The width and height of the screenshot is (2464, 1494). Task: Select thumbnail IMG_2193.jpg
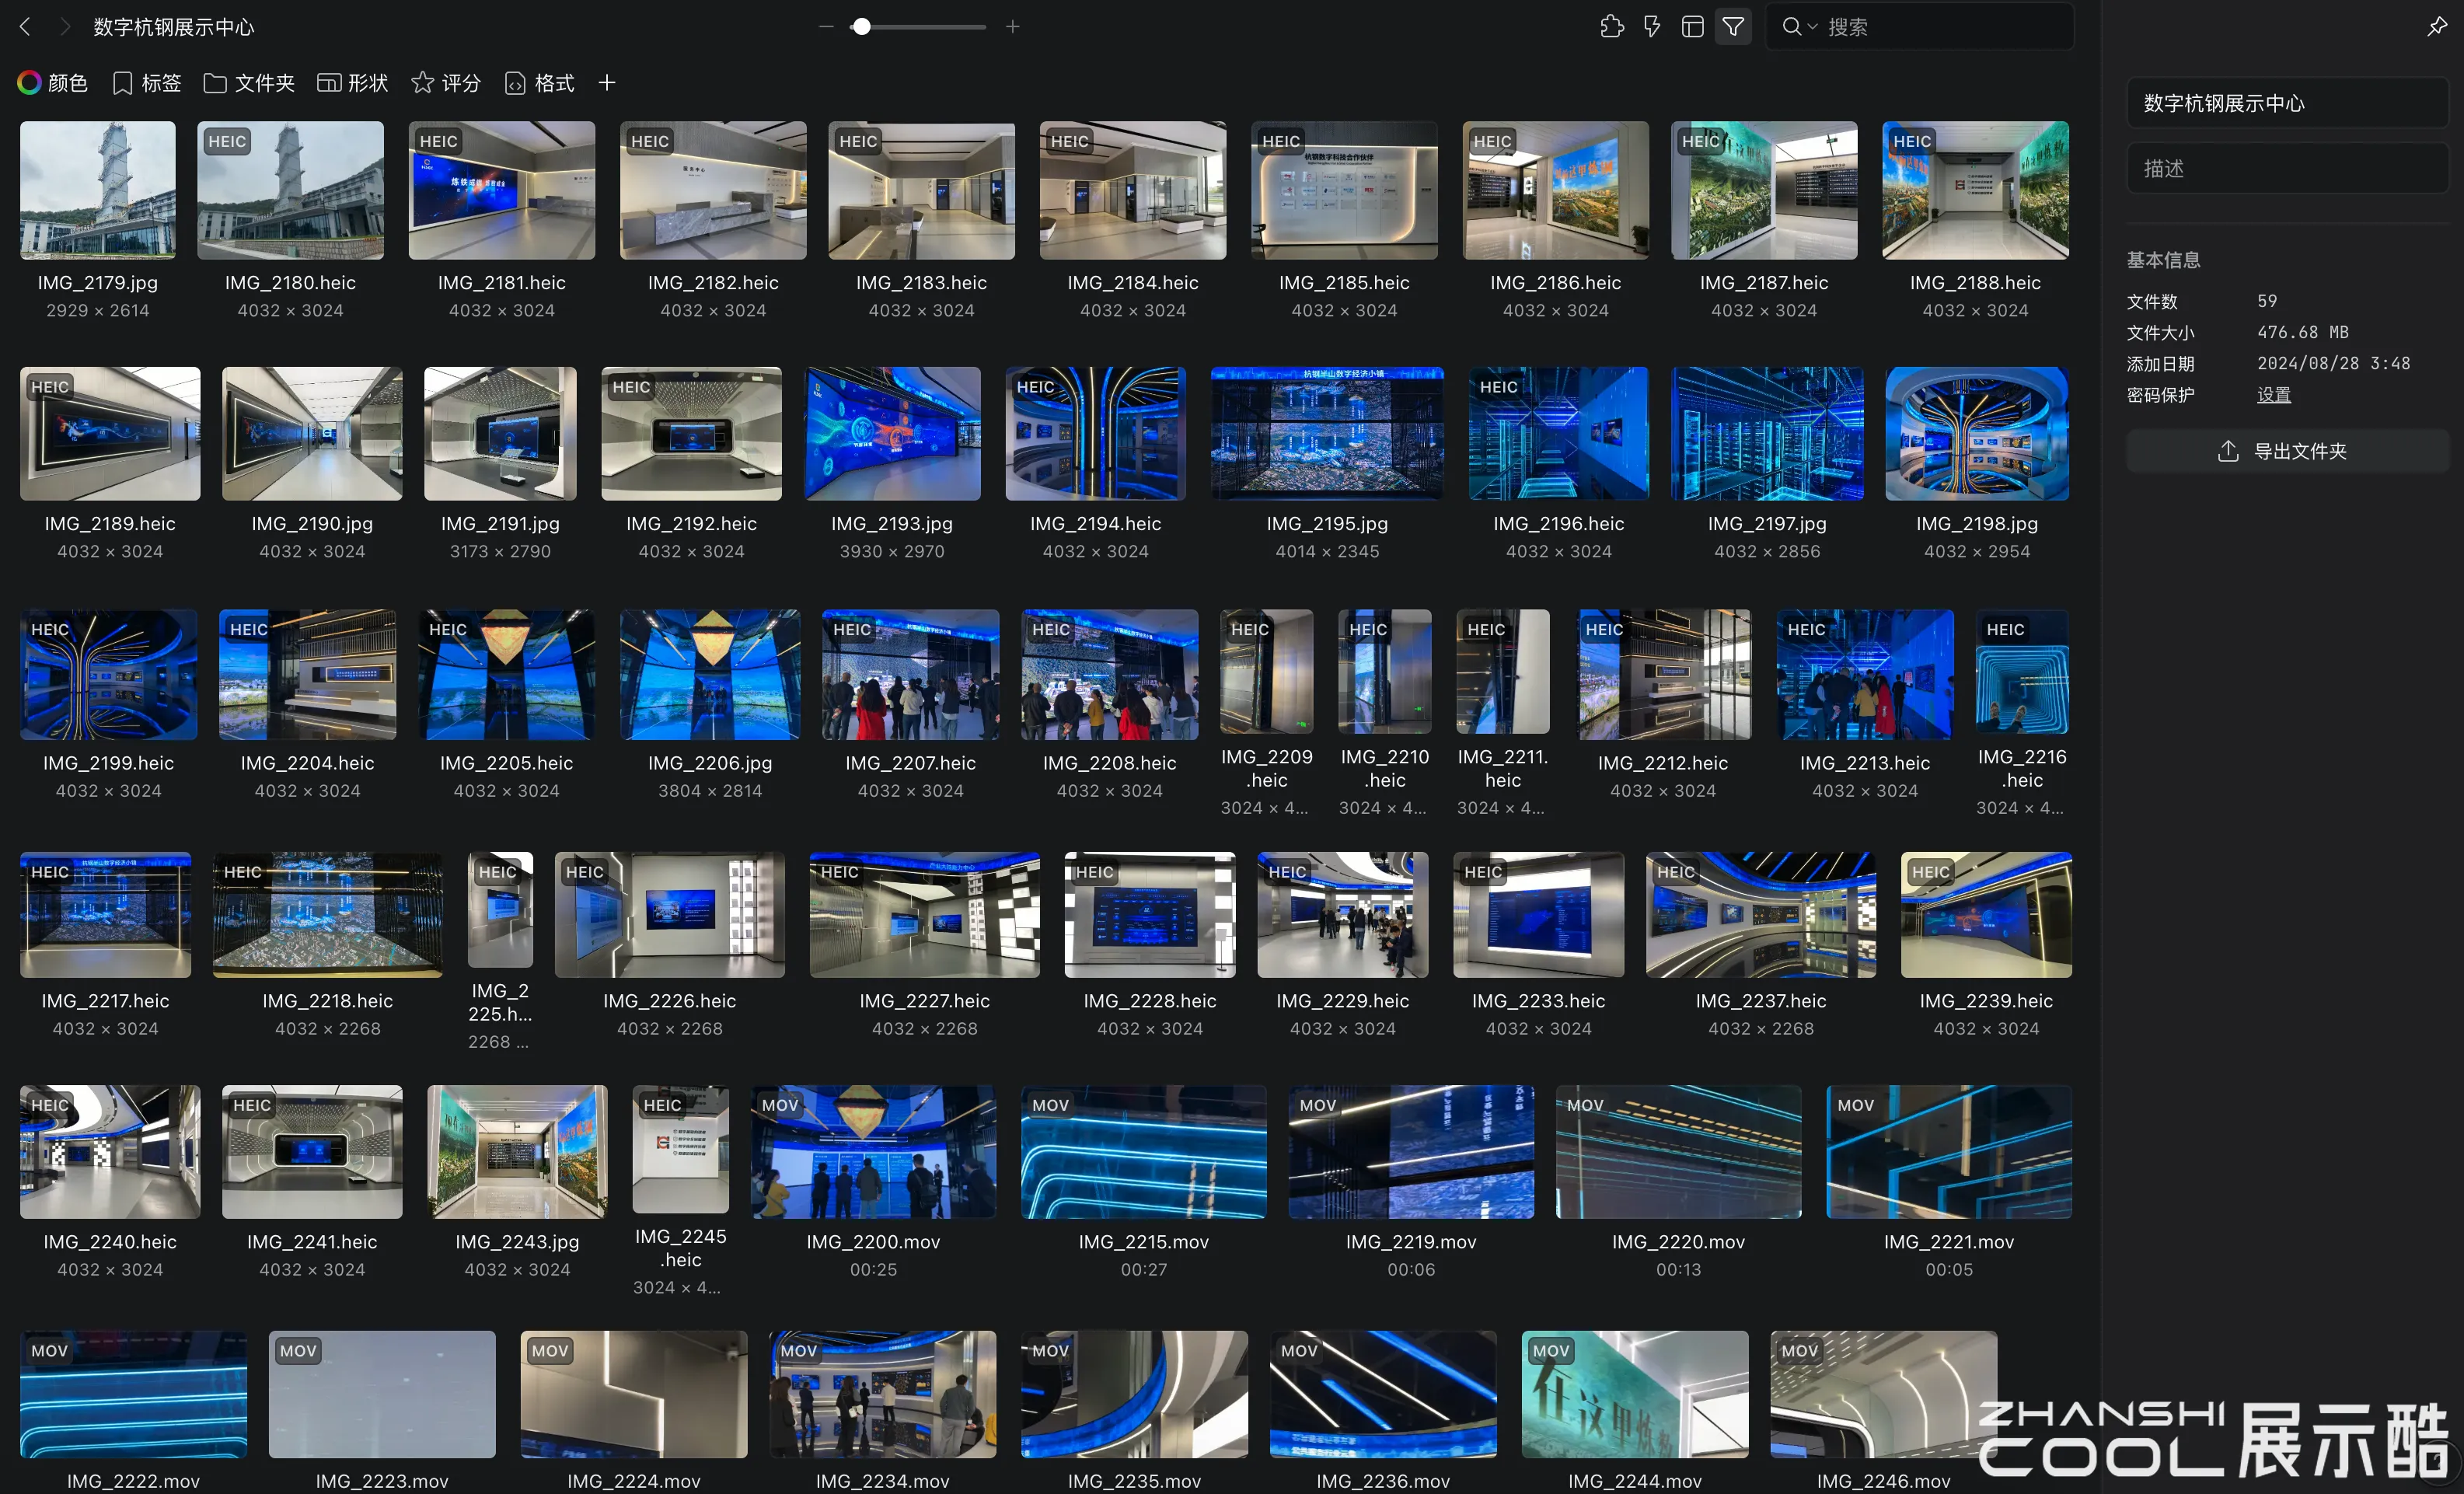tap(892, 433)
